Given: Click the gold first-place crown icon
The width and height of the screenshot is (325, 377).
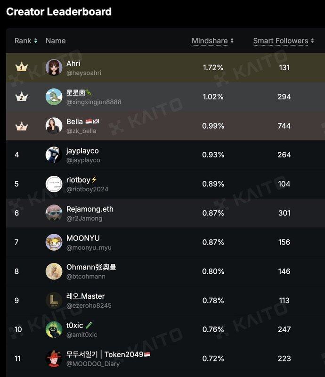Looking at the screenshot, I should click(21, 67).
